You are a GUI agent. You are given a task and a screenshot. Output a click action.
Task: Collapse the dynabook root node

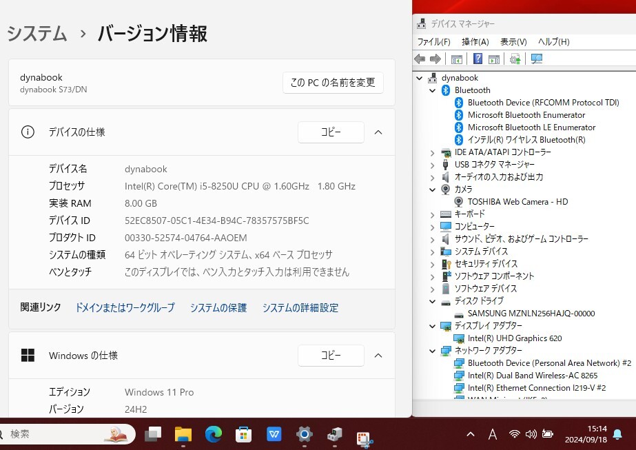pos(420,79)
